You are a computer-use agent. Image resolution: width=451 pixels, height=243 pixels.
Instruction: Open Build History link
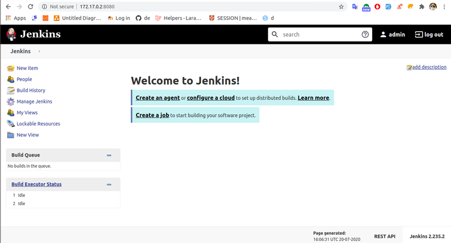(31, 90)
